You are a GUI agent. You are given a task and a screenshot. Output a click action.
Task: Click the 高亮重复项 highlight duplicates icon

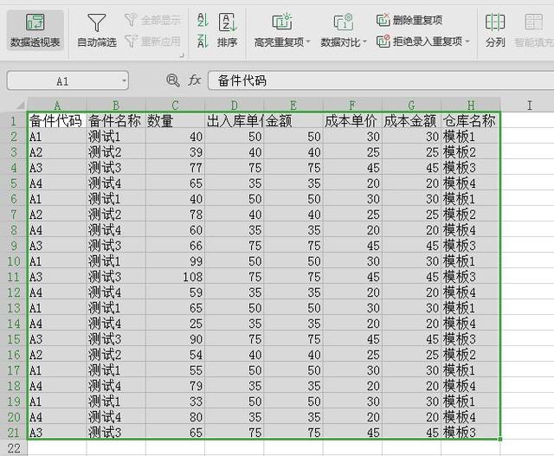tap(282, 22)
